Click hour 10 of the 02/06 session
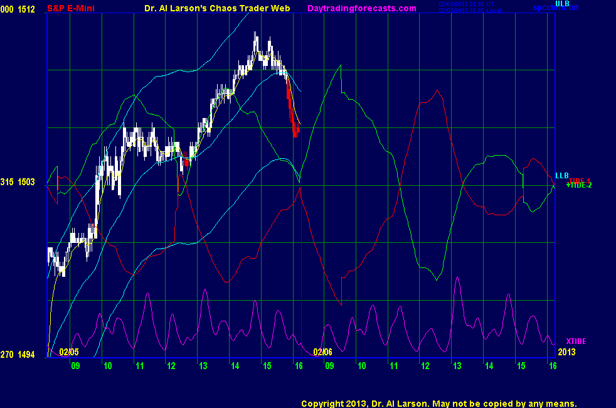Viewport: 616px width, 408px height. click(362, 366)
